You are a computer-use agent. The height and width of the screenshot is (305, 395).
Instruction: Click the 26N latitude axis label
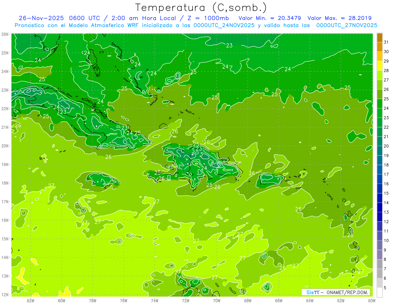click(5, 34)
